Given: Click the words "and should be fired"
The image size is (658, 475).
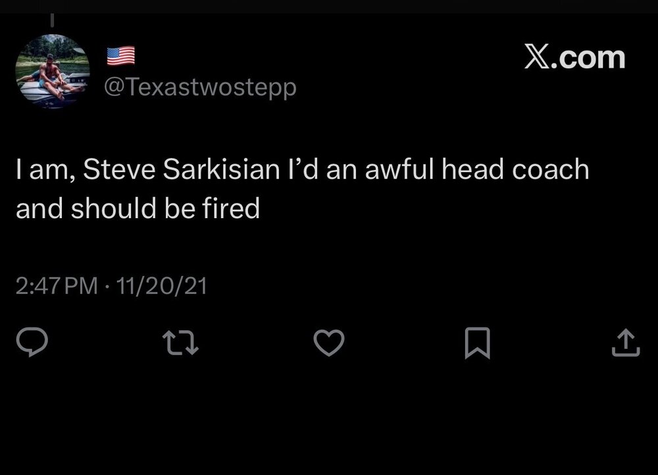Looking at the screenshot, I should click(x=138, y=208).
